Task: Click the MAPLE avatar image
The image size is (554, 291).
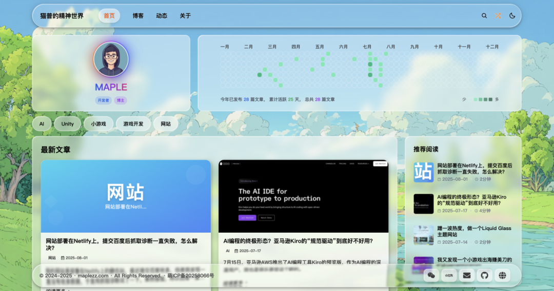Action: point(111,59)
